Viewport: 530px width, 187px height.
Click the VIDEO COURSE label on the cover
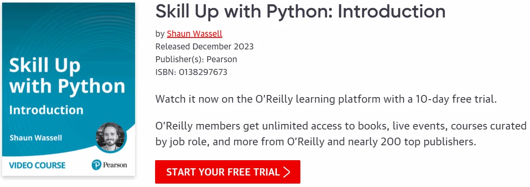37,165
